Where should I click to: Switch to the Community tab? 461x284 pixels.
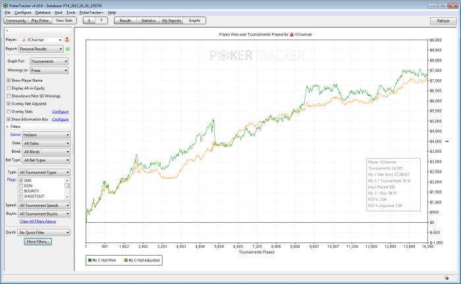[x=16, y=20]
